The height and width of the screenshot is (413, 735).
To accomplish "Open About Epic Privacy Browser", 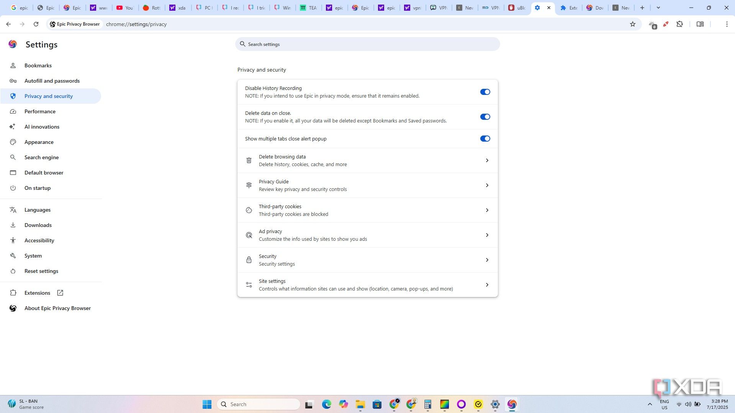I will coord(51,308).
